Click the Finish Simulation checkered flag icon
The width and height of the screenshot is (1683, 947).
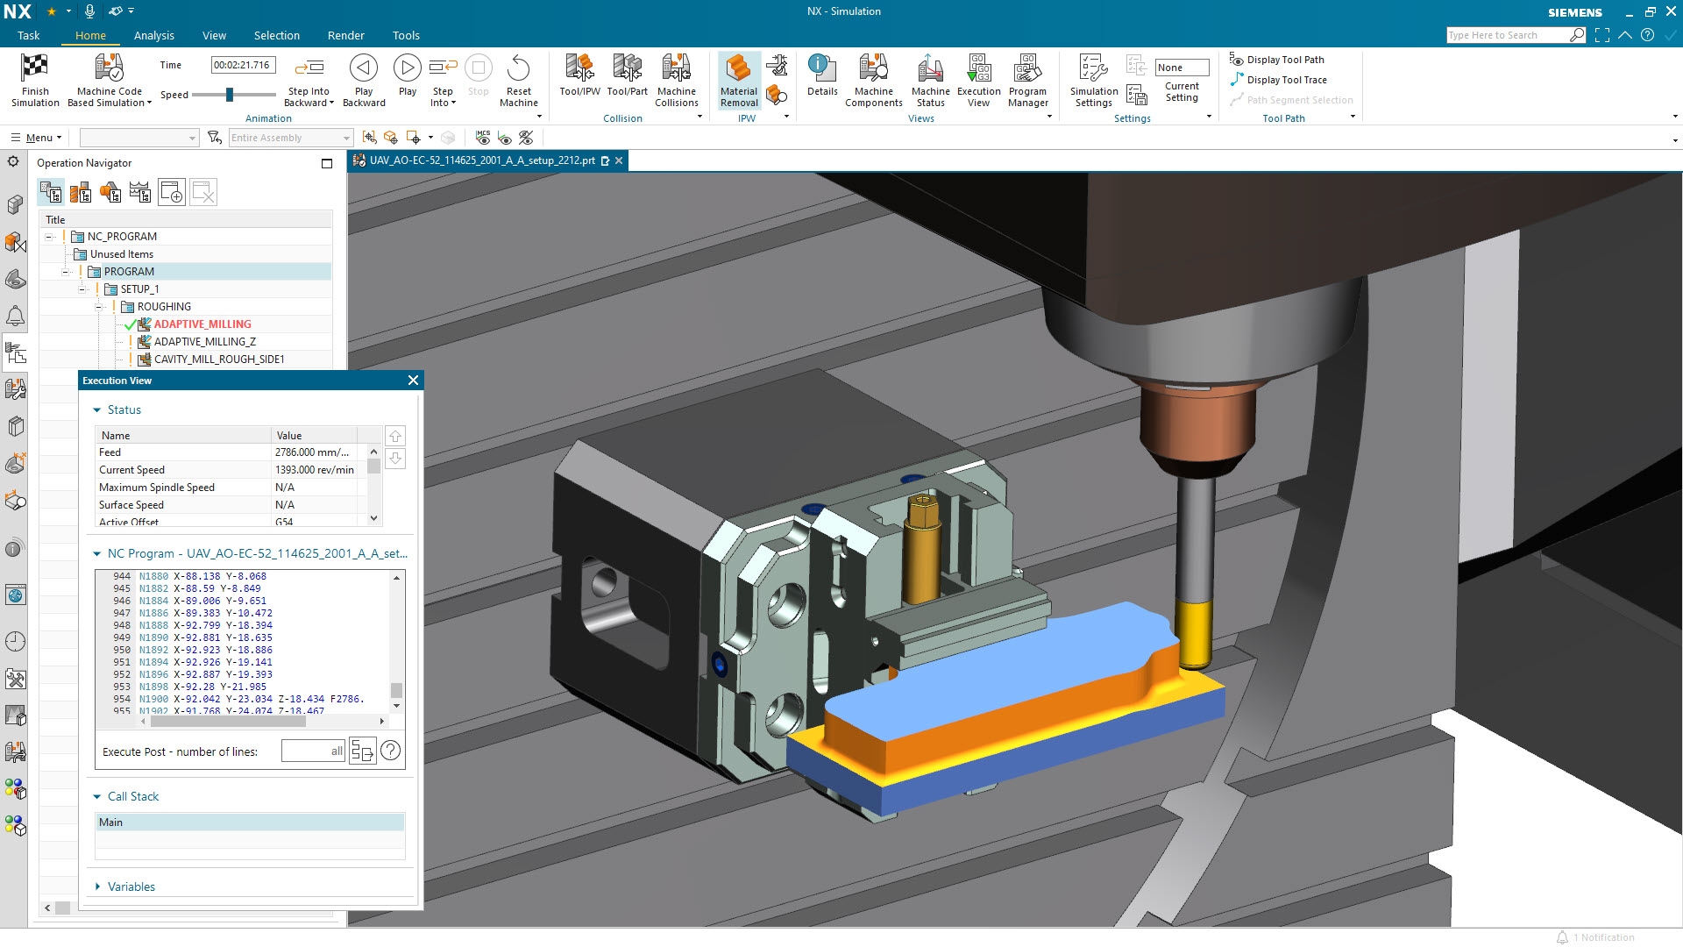coord(35,68)
